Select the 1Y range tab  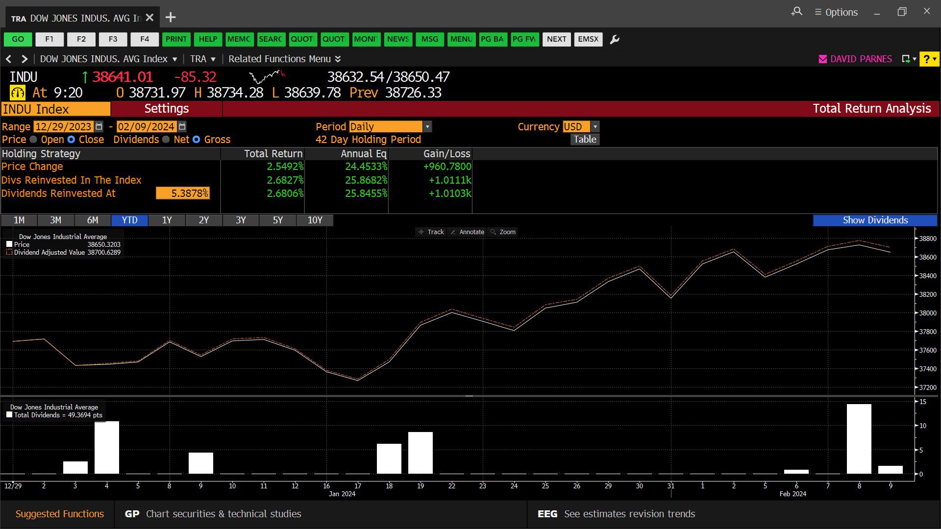(x=167, y=220)
